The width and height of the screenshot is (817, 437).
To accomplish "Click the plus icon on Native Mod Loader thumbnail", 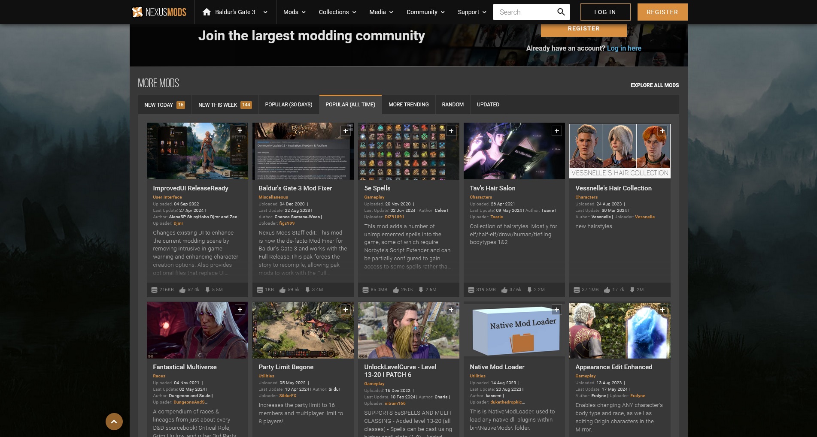I will point(557,310).
